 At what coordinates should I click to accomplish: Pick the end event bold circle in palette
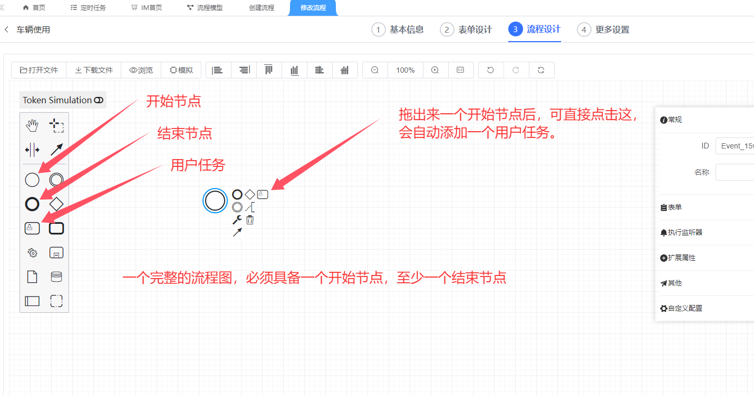point(32,204)
